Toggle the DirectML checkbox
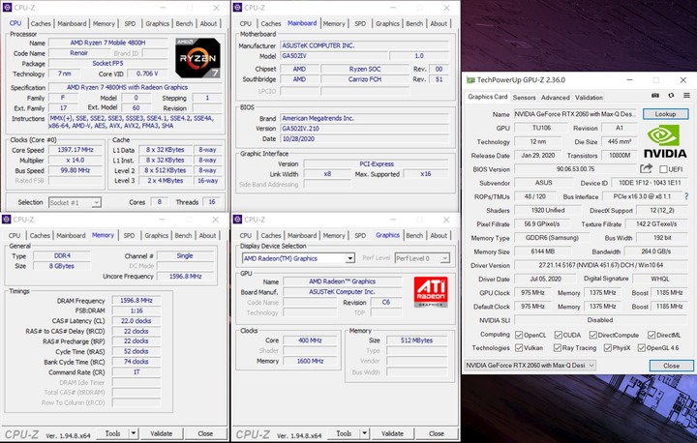The height and width of the screenshot is (443, 697). pyautogui.click(x=652, y=335)
